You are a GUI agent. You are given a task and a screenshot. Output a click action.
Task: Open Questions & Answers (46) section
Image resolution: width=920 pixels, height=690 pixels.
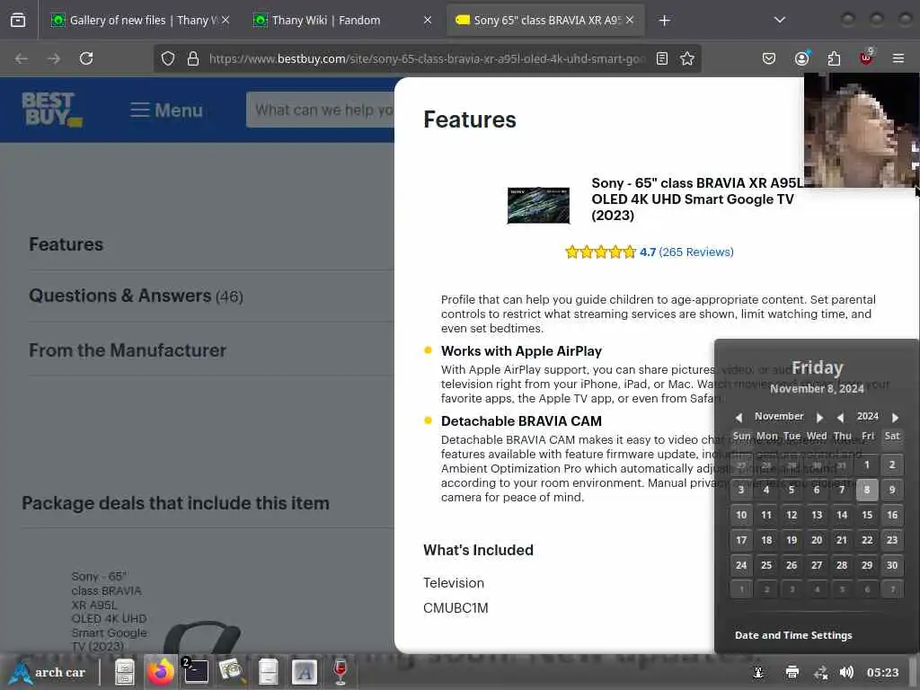136,296
